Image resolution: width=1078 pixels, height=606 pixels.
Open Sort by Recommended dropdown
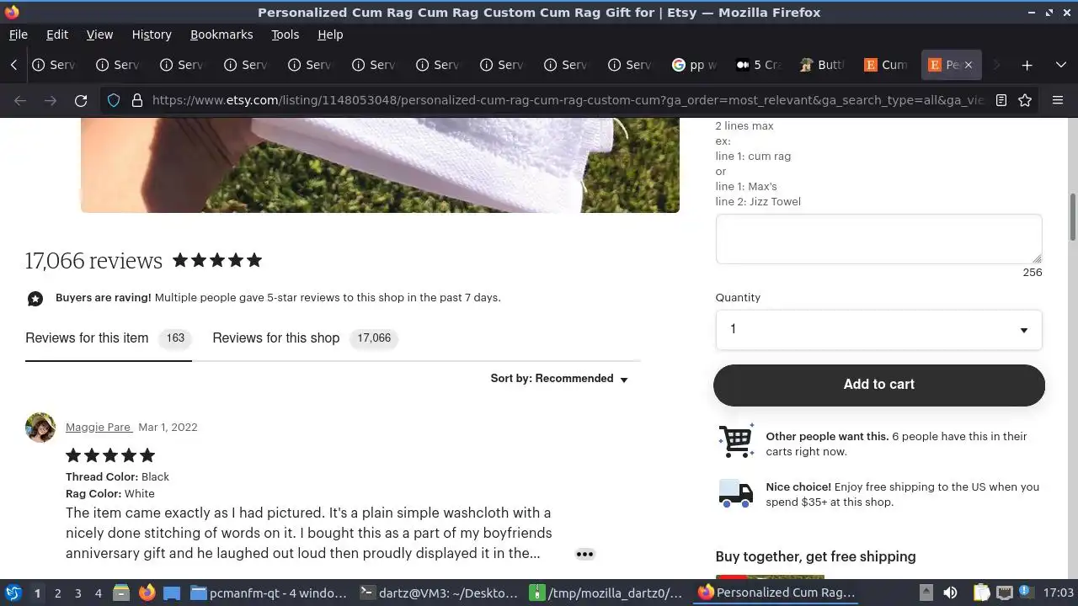559,379
